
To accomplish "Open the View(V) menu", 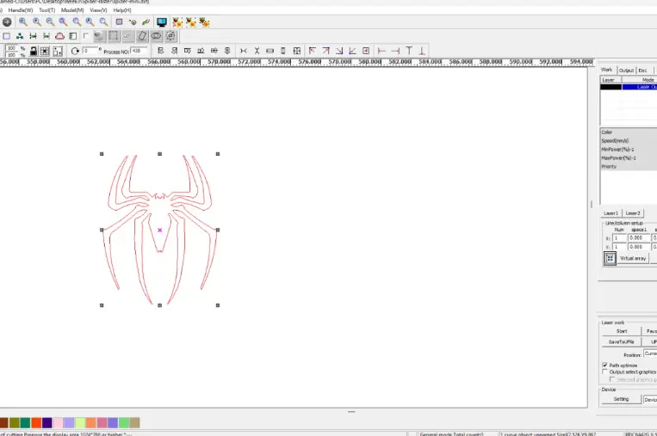I will (x=98, y=10).
